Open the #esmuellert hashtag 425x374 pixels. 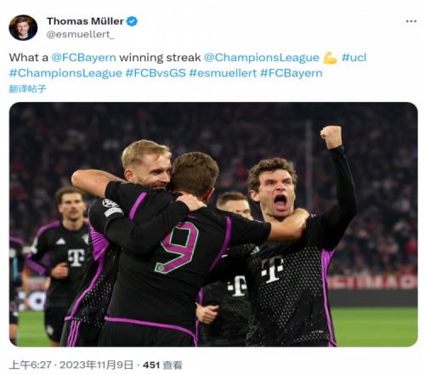[x=223, y=73]
